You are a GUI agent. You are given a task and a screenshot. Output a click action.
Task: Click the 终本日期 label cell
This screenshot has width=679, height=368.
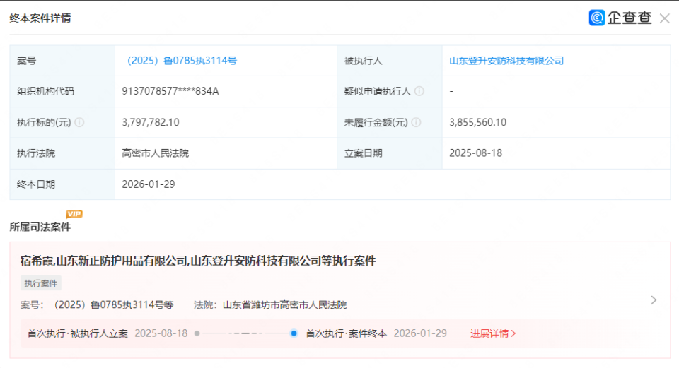[x=62, y=184]
